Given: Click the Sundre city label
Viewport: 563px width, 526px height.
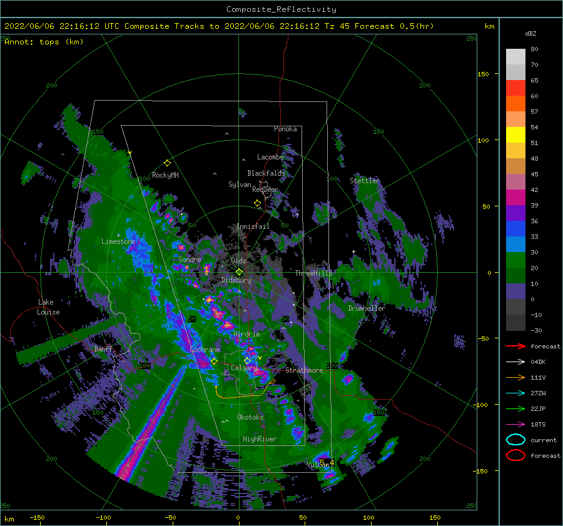Looking at the screenshot, I should coord(190,259).
